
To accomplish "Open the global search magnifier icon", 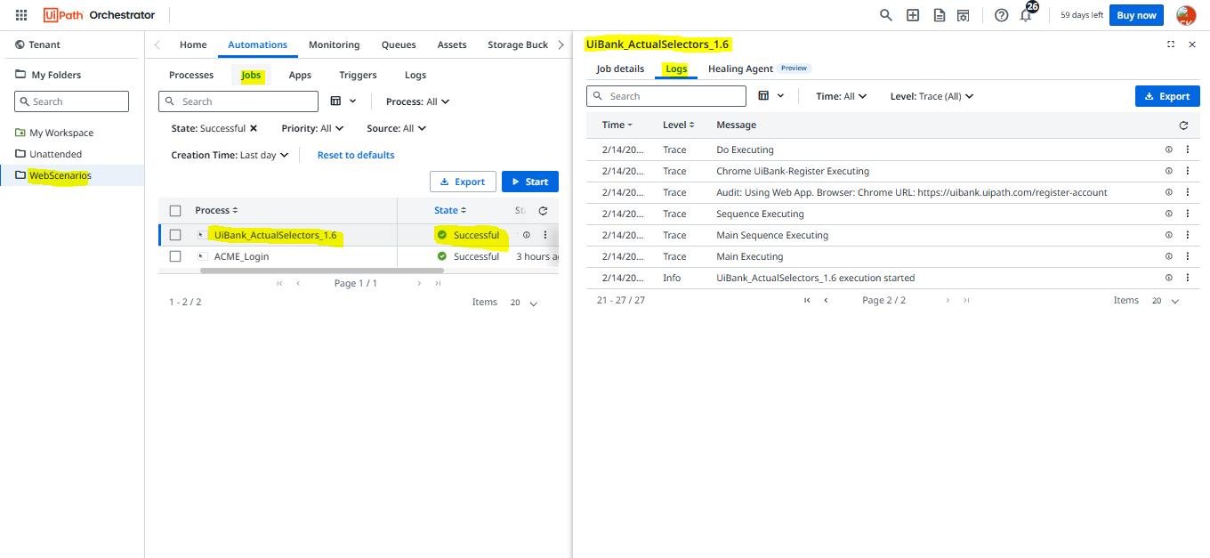I will click(x=885, y=15).
